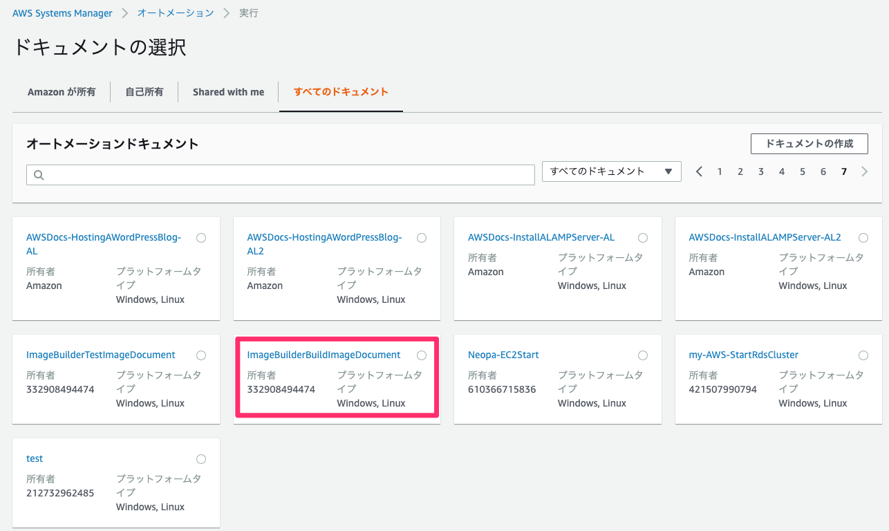Select AWSDocs-HostingAWordPressBlog-AL radio button
This screenshot has height=531, width=889.
201,238
